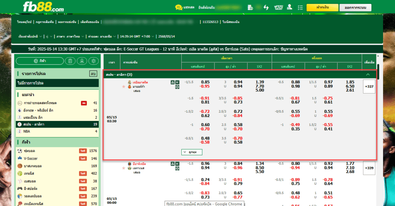Image resolution: width=395 pixels, height=206 pixels.
Task: Select first-half 1X2 odds 2.61
Action: [x=350, y=90]
